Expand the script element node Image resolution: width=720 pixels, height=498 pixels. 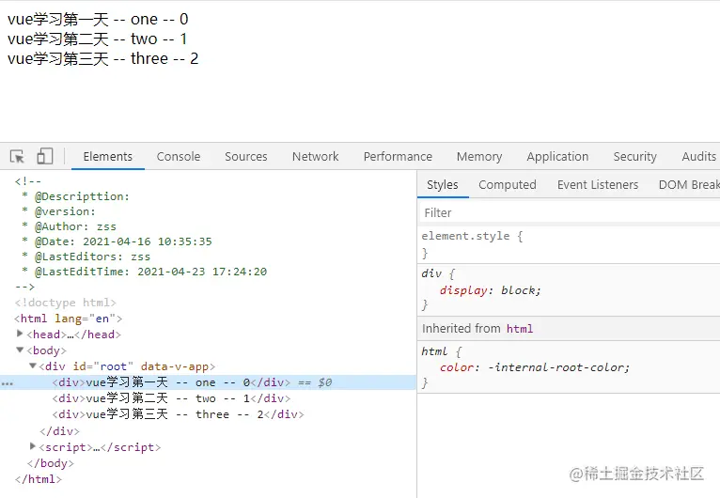[x=34, y=446]
